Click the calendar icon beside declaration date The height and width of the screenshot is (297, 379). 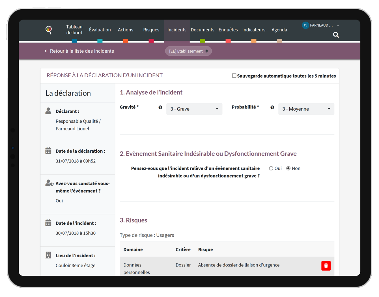48,151
